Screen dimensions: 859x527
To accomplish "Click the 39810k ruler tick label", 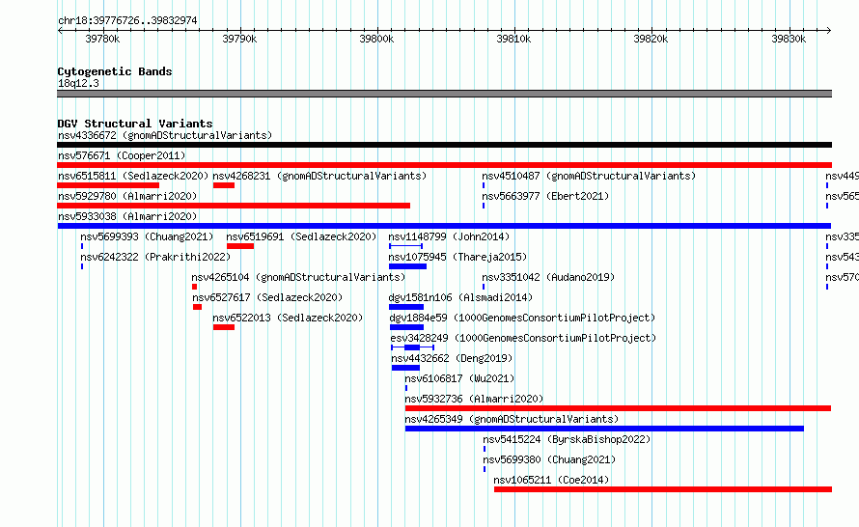I will coord(513,39).
